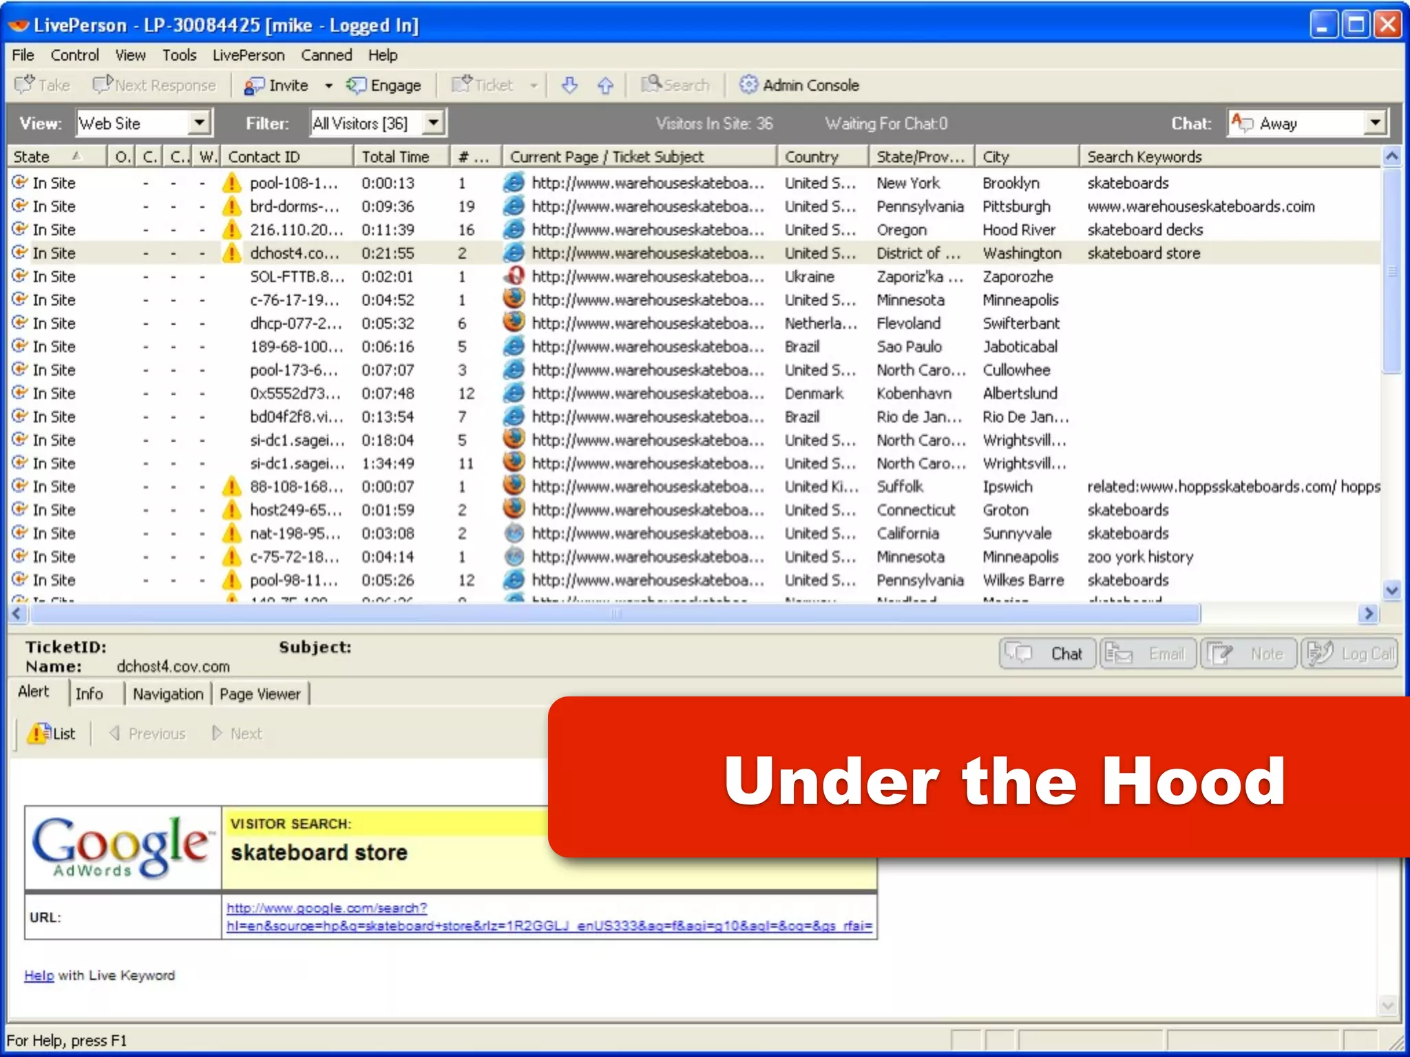Screen dimensions: 1410x1057
Task: Open the View Web Site dropdown
Action: 199,123
